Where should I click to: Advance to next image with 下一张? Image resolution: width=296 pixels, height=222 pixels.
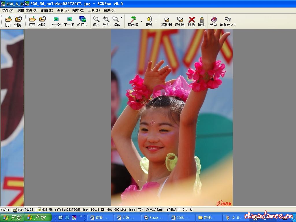pyautogui.click(x=69, y=21)
